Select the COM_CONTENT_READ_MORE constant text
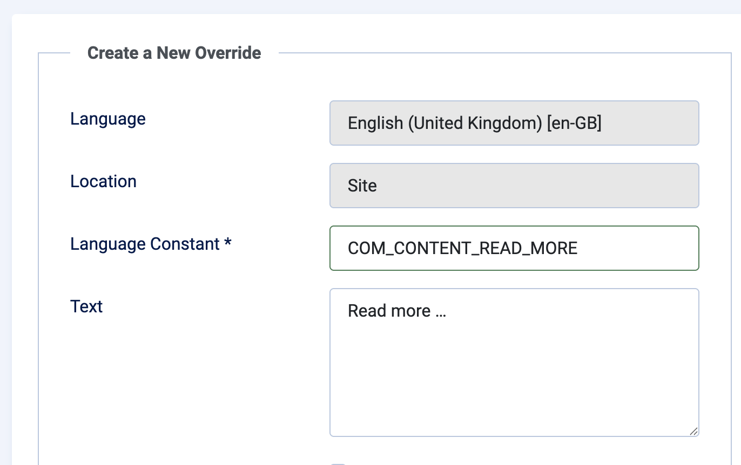Image resolution: width=741 pixels, height=465 pixels. (462, 248)
